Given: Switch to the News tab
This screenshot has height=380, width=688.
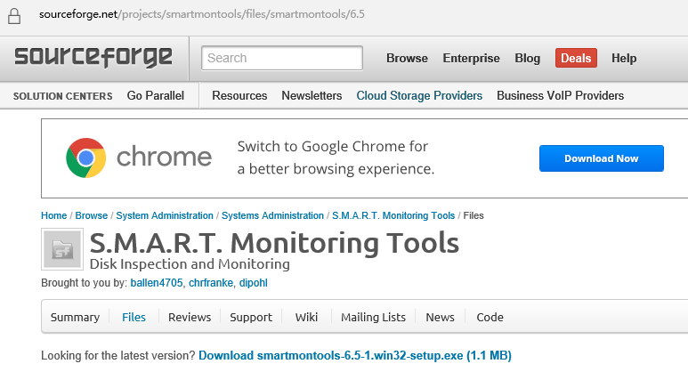Looking at the screenshot, I should point(440,317).
